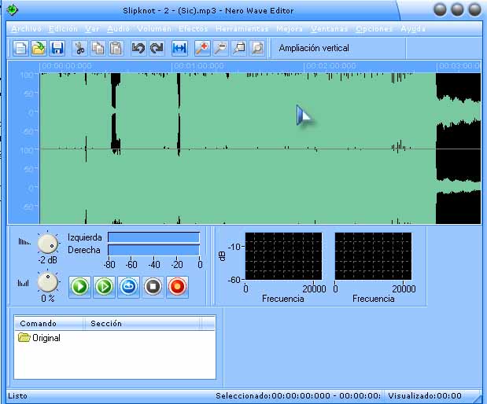This screenshot has height=404, width=487.
Task: Click the volume level icon beside dB knob
Action: 24,241
